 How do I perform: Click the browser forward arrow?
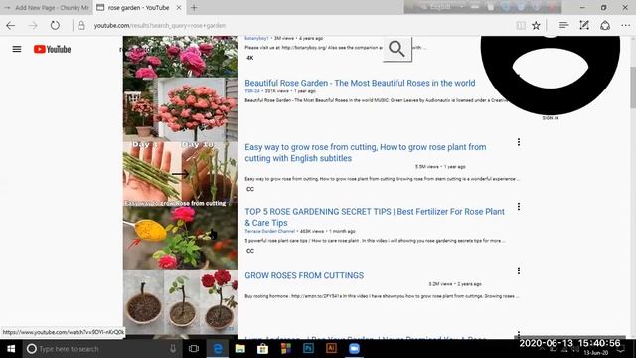(33, 26)
